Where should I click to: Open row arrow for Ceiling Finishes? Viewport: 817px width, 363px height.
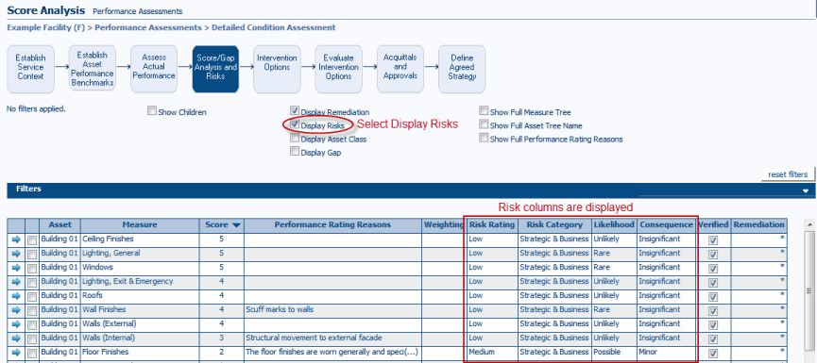point(16,239)
